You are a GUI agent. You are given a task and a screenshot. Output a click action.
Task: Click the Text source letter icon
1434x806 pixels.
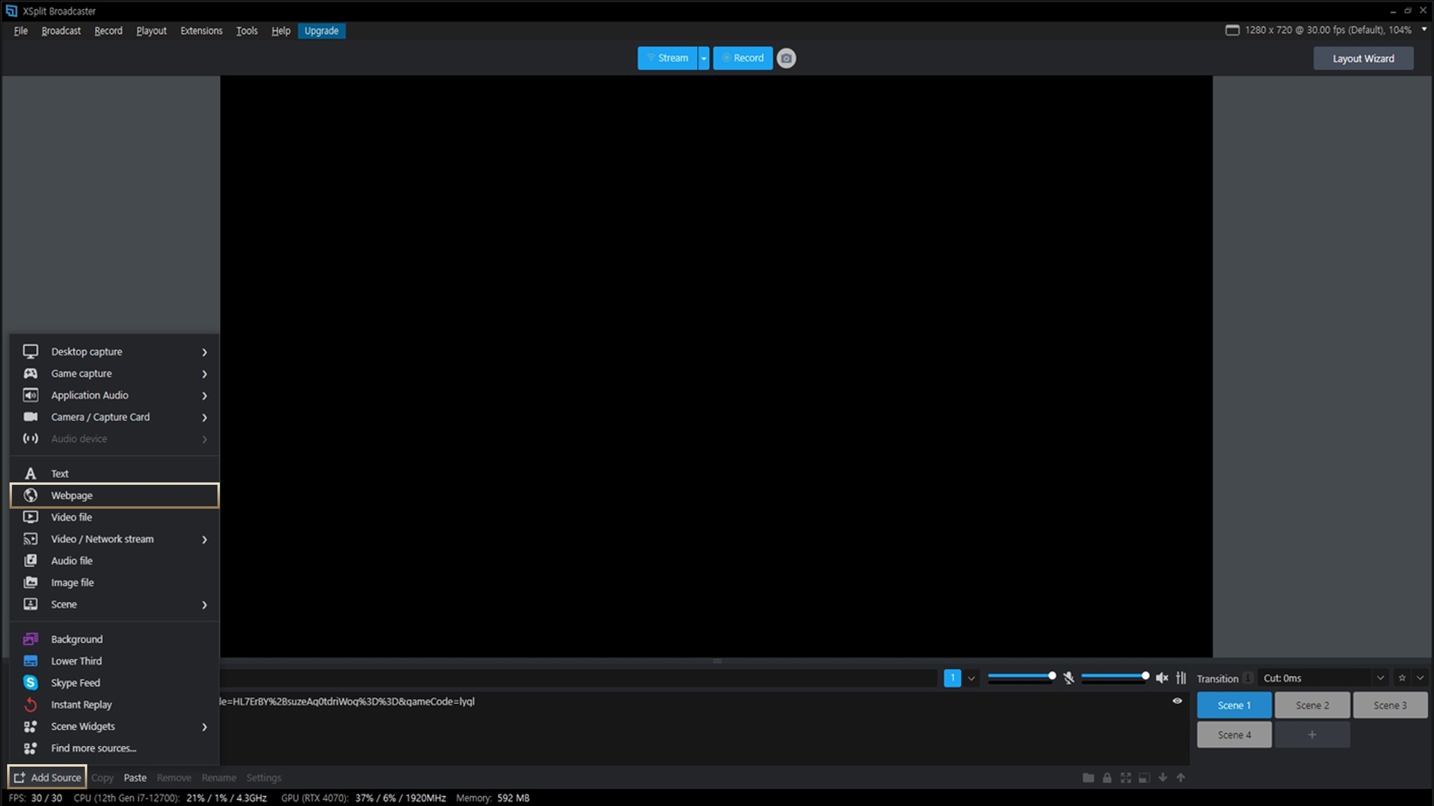pyautogui.click(x=30, y=473)
